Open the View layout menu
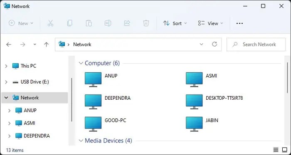291x155 pixels. click(x=210, y=23)
